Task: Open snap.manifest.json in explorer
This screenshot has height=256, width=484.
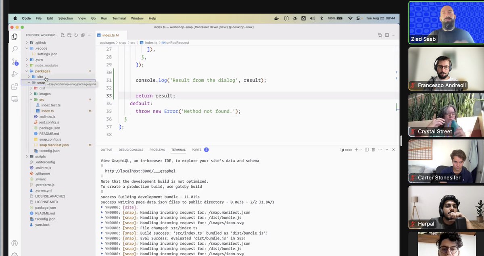Action: pos(54,145)
